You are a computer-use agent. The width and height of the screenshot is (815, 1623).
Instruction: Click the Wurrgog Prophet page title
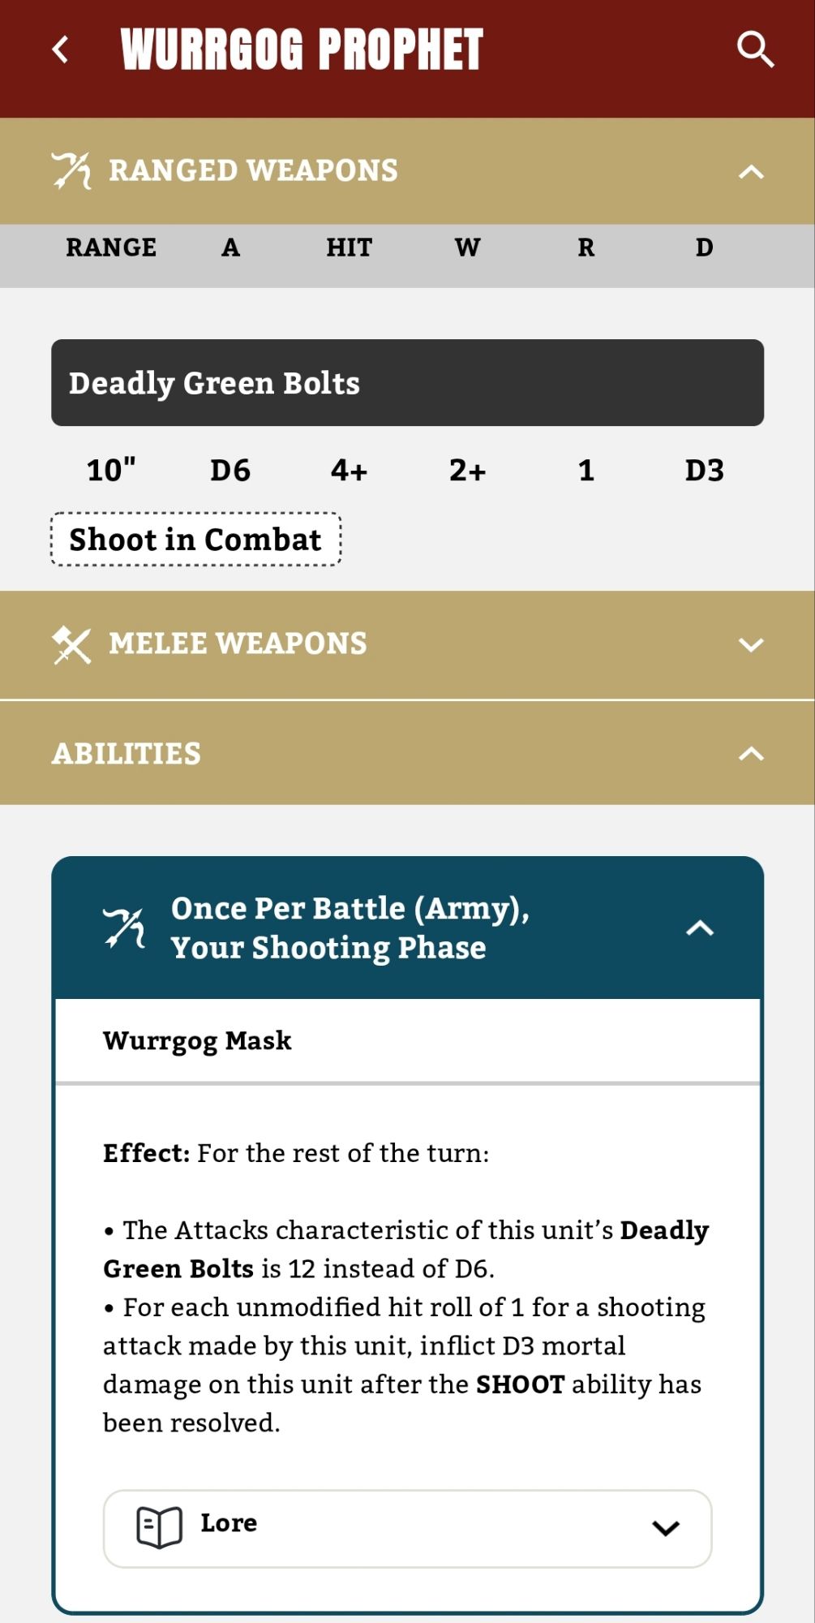(302, 50)
